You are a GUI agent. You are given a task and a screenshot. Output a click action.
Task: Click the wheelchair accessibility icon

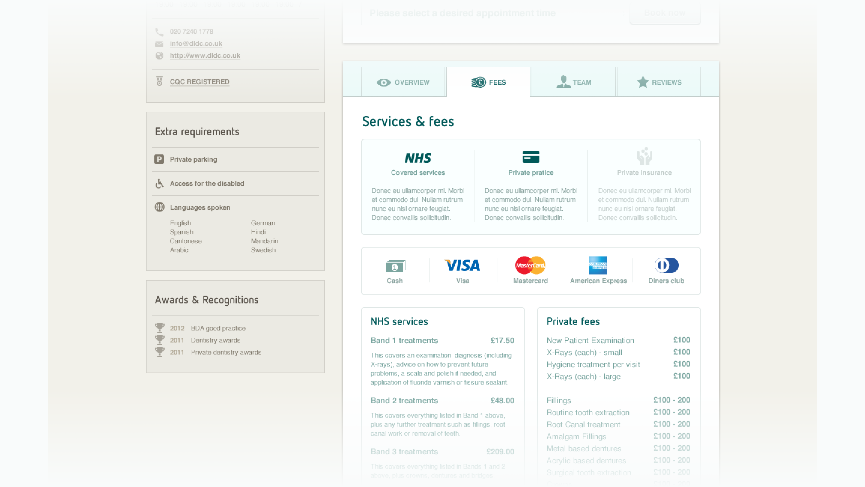(159, 183)
